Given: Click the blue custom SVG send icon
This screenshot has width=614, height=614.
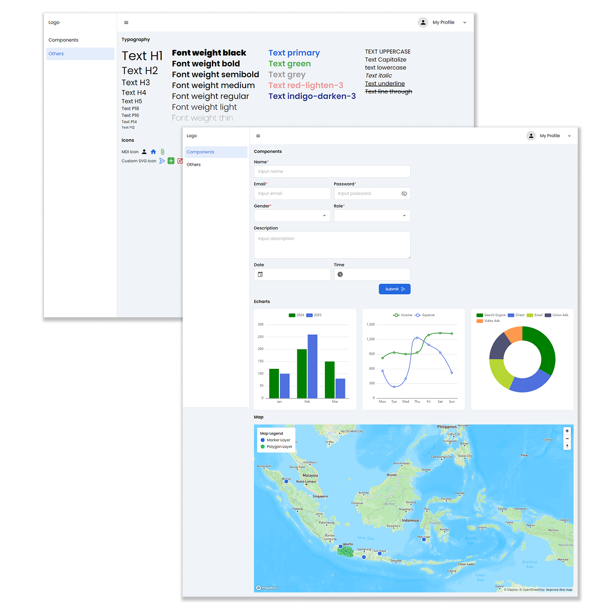Looking at the screenshot, I should click(162, 161).
